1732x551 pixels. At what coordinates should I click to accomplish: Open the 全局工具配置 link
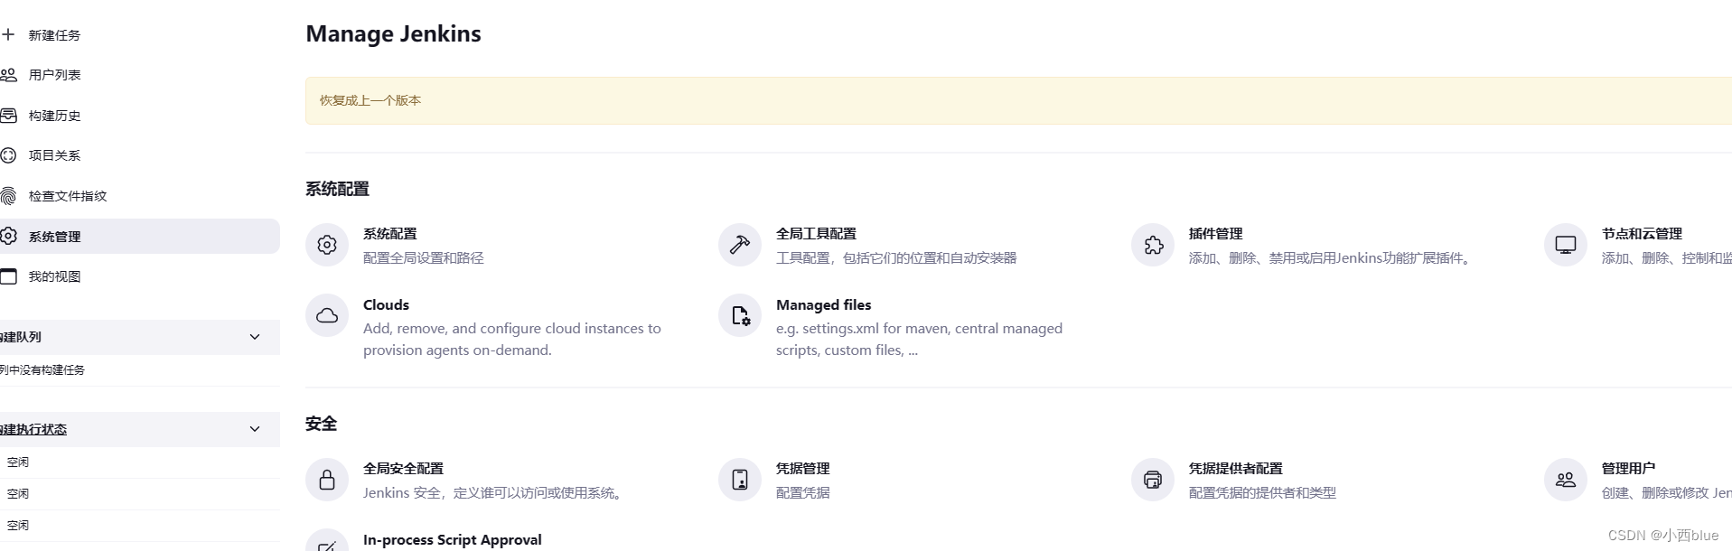[816, 233]
